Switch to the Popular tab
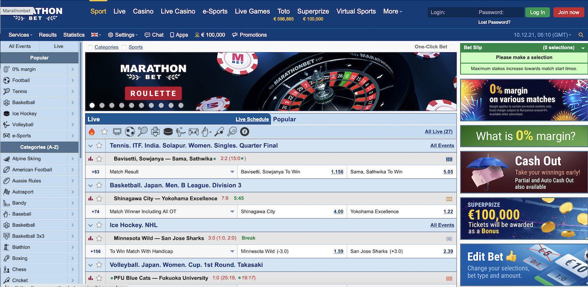The height and width of the screenshot is (287, 588). (x=284, y=119)
